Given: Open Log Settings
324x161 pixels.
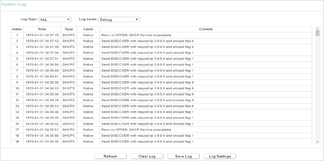Looking at the screenshot, I should click(220, 156).
